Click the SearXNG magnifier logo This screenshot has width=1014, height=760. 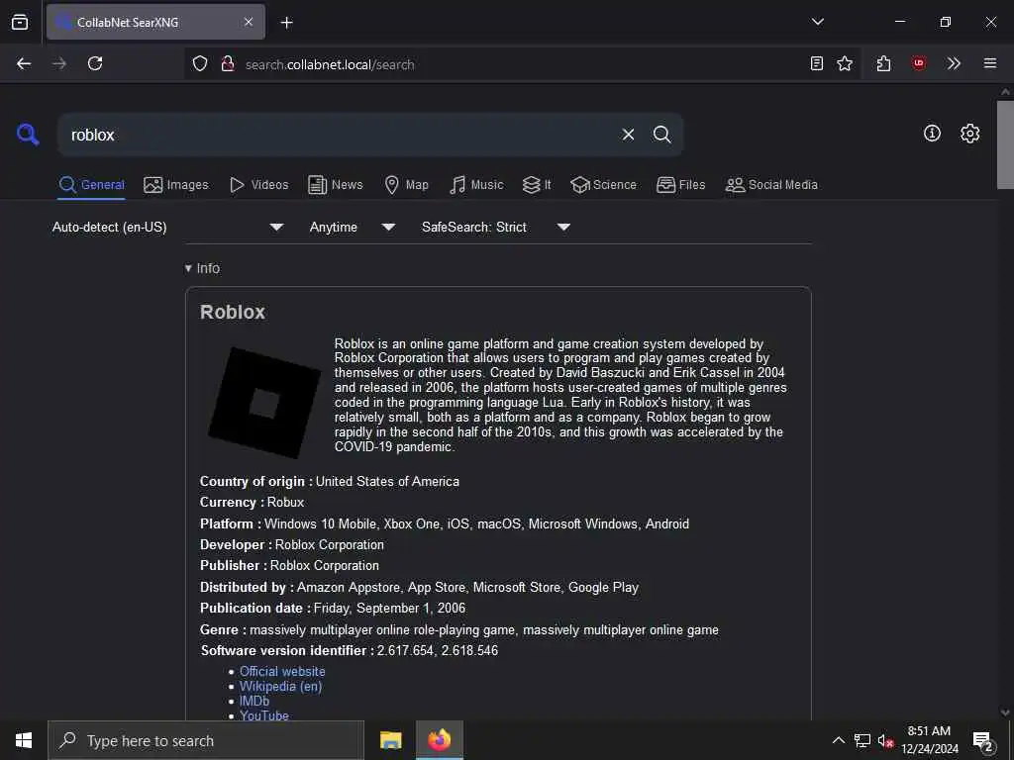(x=28, y=135)
